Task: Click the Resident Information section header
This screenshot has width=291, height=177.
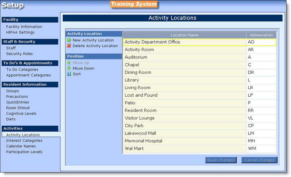Action: click(30, 84)
